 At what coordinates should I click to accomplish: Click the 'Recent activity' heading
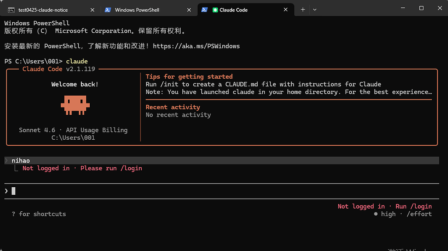tap(173, 107)
